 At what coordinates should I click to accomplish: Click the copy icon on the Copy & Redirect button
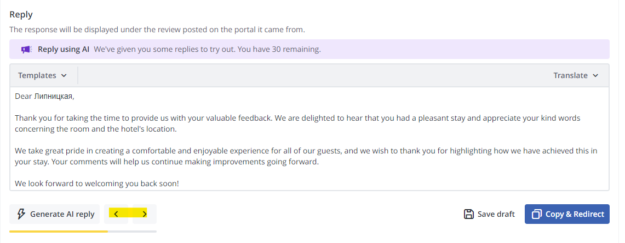(x=537, y=215)
